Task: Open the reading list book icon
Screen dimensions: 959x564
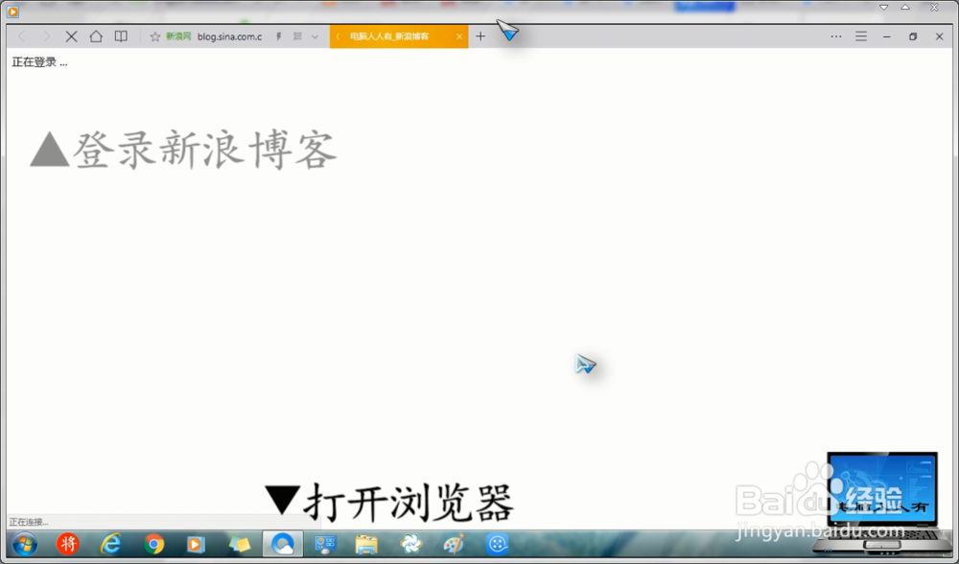Action: 121,36
